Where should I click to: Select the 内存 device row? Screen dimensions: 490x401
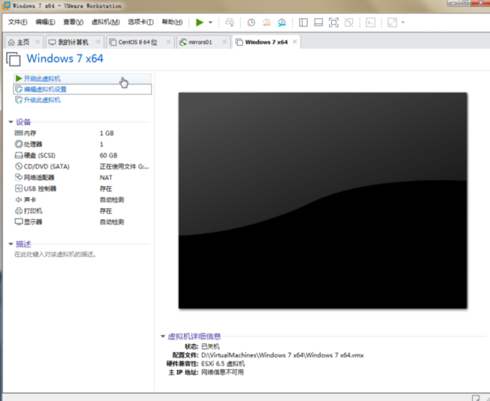point(82,133)
